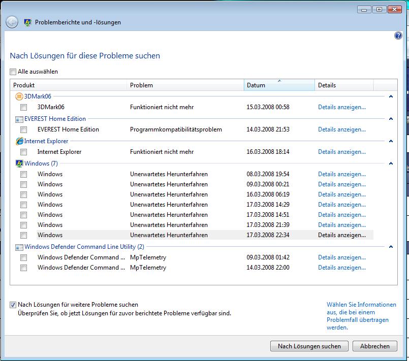Click the 'Nach Lösungen suchen' button
The width and height of the screenshot is (409, 361).
click(x=309, y=346)
